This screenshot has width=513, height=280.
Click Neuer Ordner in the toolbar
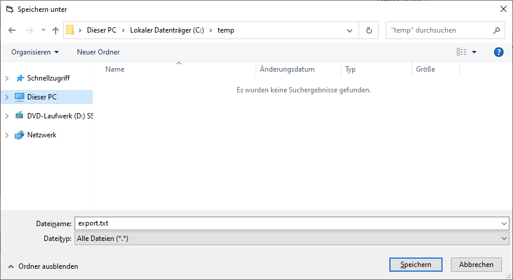(98, 52)
